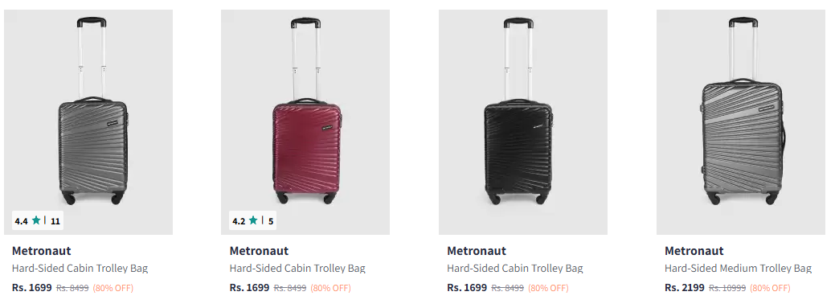Click the Rs. 1699 price of the maroon bag
The image size is (839, 304).
[249, 287]
